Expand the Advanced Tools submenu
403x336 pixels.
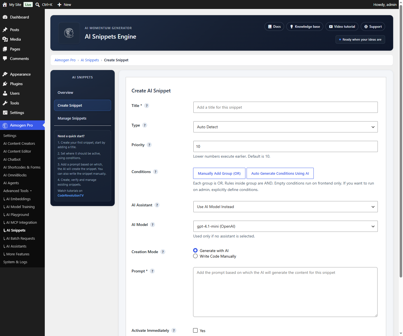[x=17, y=191]
